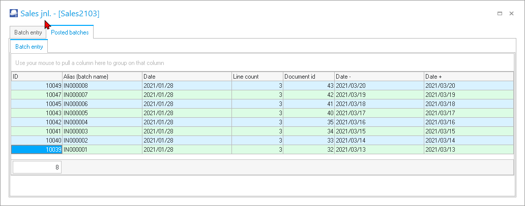
Task: Click the Sales jnl. window app icon
Action: [14, 14]
